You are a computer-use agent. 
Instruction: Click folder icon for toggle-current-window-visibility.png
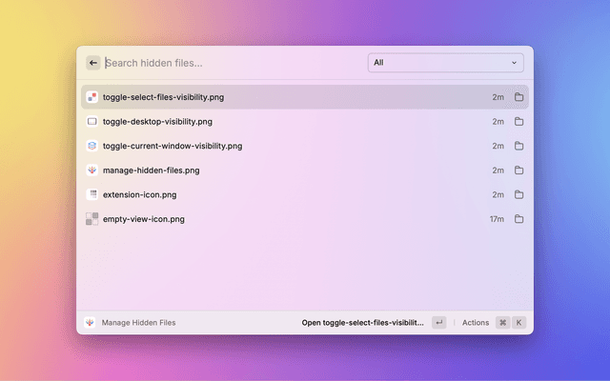[519, 146]
